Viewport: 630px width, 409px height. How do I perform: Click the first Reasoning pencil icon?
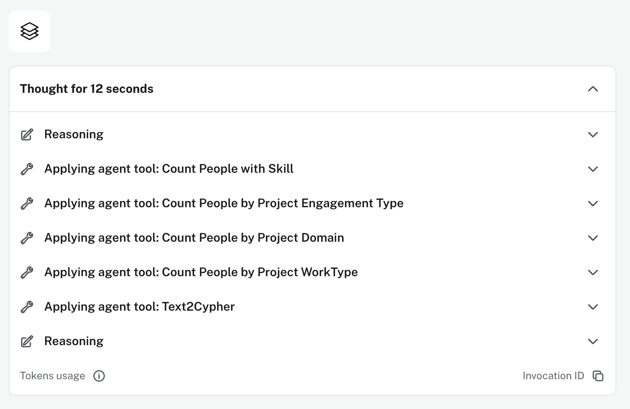pyautogui.click(x=27, y=135)
